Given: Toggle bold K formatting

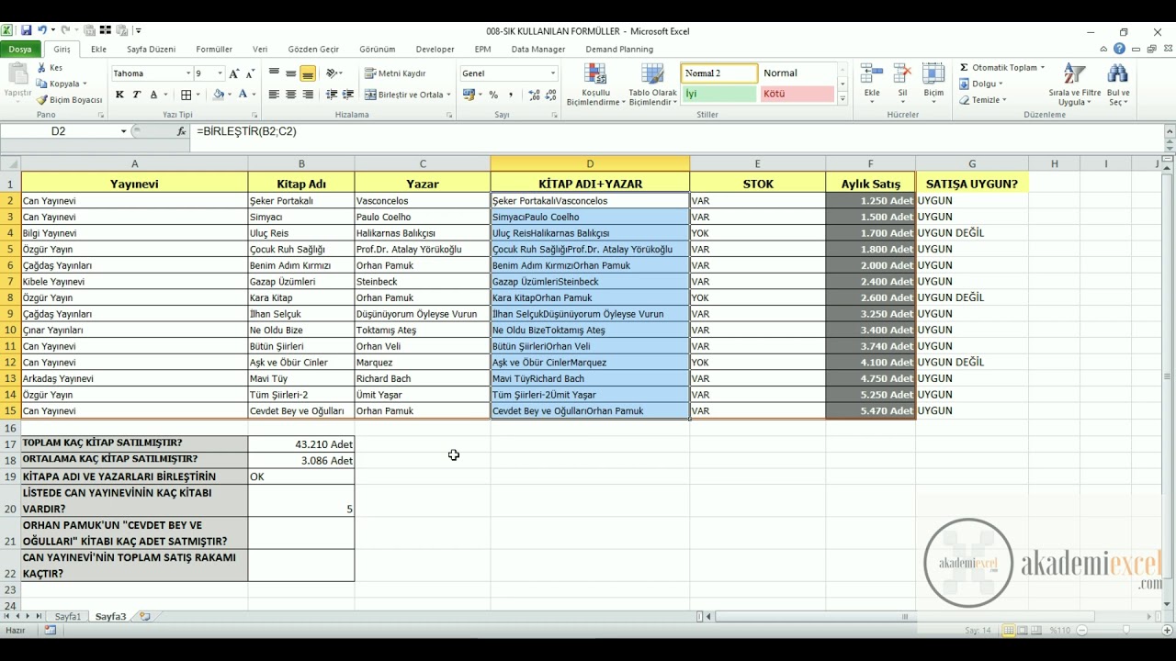Looking at the screenshot, I should [119, 95].
